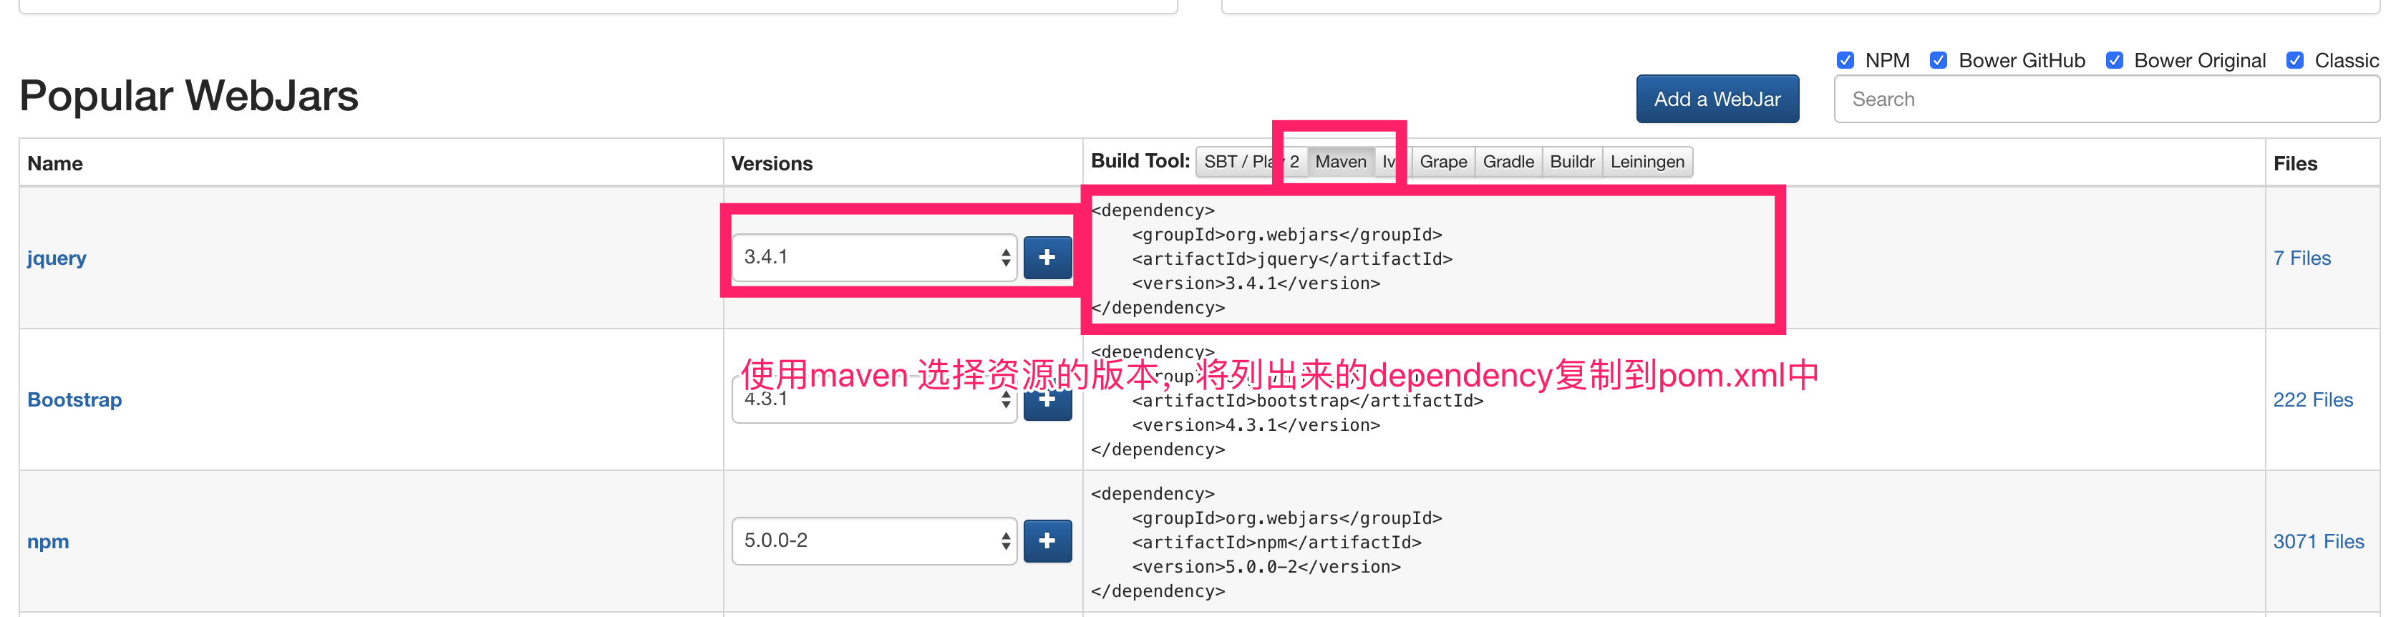2401x617 pixels.
Task: Click the Versions column header
Action: (x=772, y=163)
